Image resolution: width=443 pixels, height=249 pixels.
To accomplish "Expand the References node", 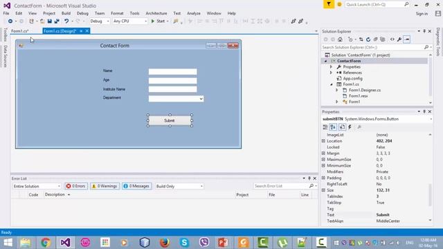I will [331, 73].
